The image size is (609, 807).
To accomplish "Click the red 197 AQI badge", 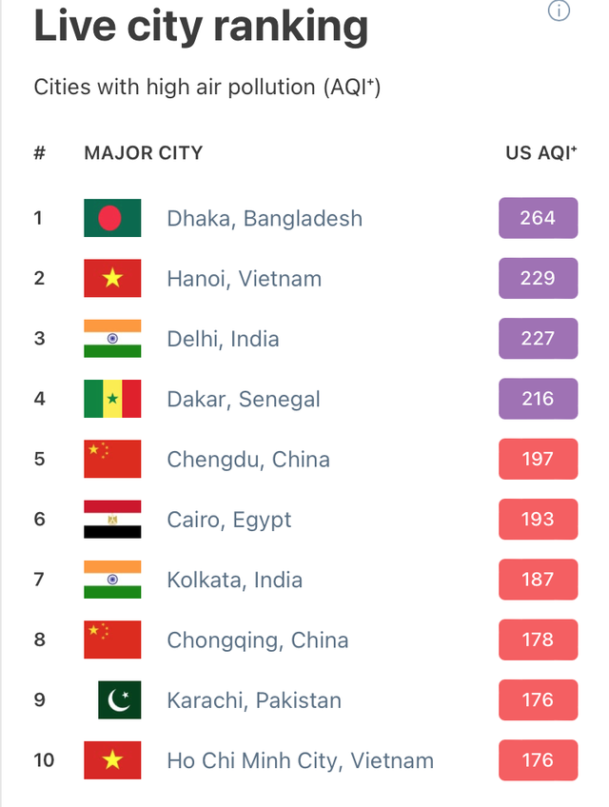I will tap(538, 459).
